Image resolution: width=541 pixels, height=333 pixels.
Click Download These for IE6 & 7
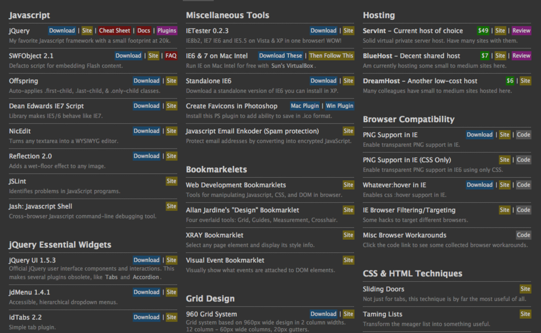[280, 55]
